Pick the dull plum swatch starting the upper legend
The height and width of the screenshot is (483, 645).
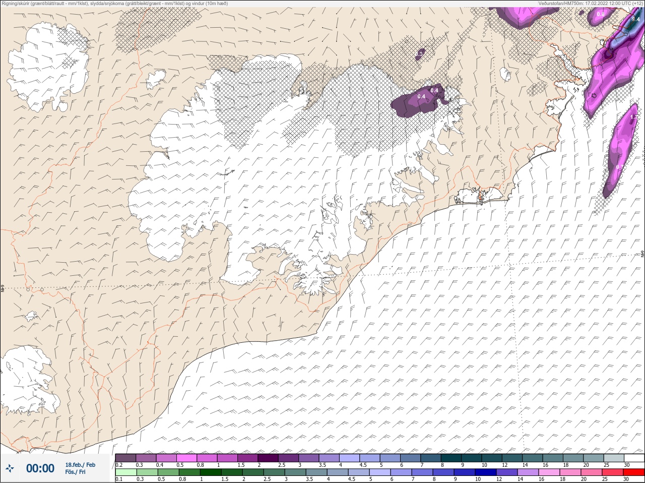(125, 458)
